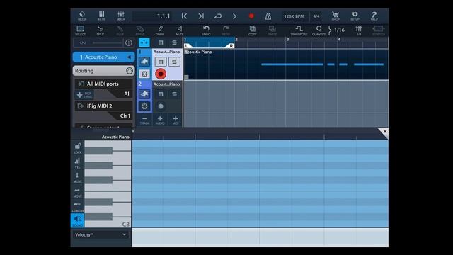Open track 1 piano instrument icon
This screenshot has width=453, height=255.
tap(144, 62)
